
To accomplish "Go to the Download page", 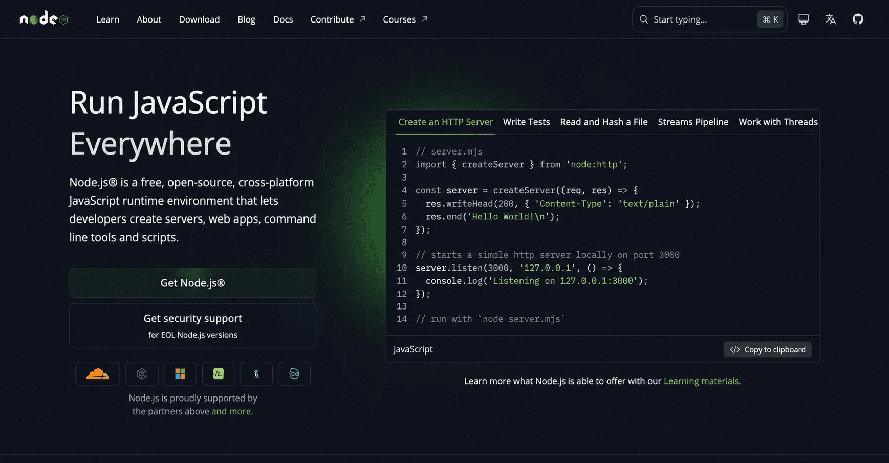I will tap(199, 19).
